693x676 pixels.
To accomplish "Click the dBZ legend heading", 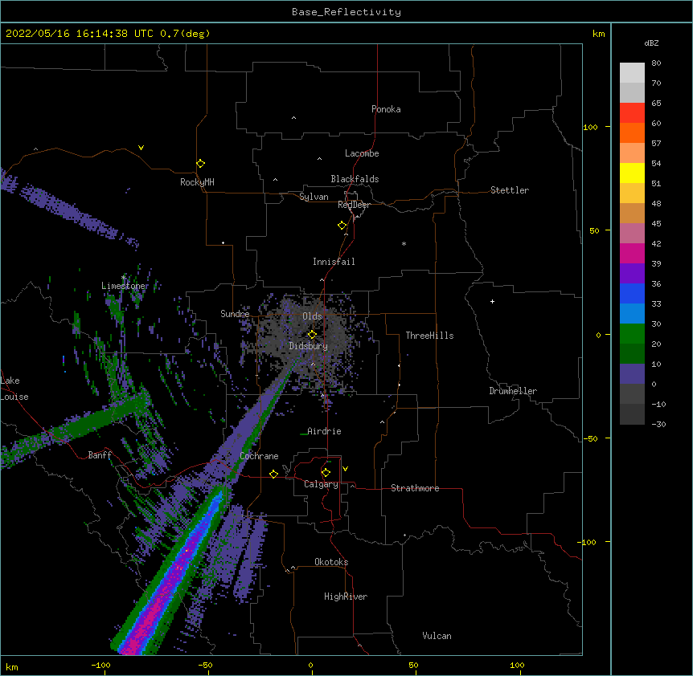I will [651, 43].
